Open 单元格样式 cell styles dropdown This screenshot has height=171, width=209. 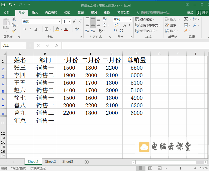(146, 31)
